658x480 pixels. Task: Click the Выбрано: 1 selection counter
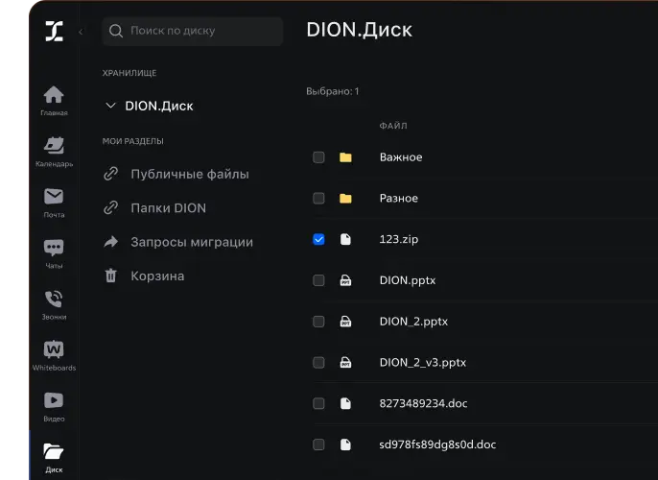point(332,91)
